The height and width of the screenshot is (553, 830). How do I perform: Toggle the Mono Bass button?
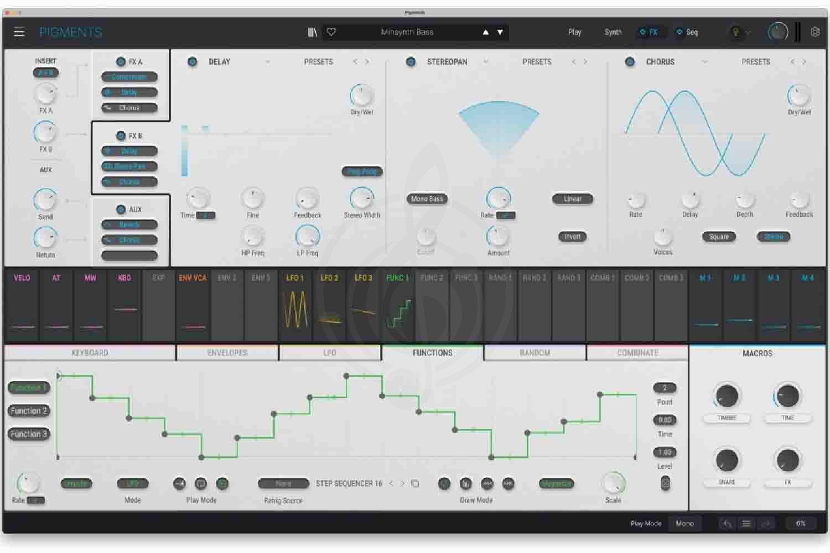(x=427, y=199)
